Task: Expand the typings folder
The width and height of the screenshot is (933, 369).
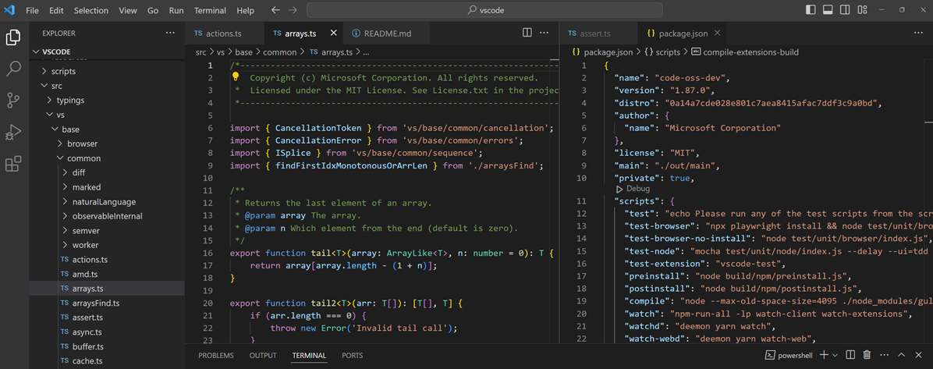Action: (49, 100)
